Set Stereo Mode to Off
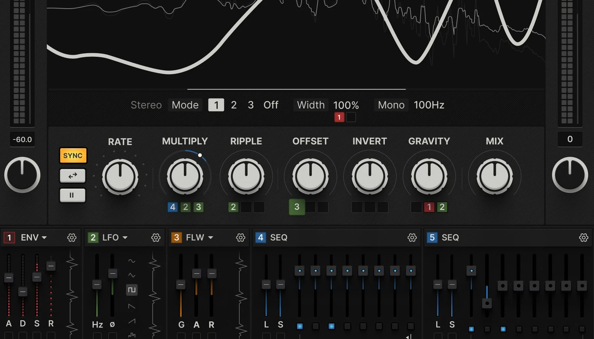The width and height of the screenshot is (594, 339). tap(271, 105)
